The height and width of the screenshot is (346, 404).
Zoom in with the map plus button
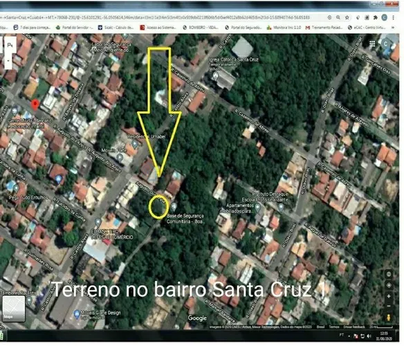[x=389, y=296]
